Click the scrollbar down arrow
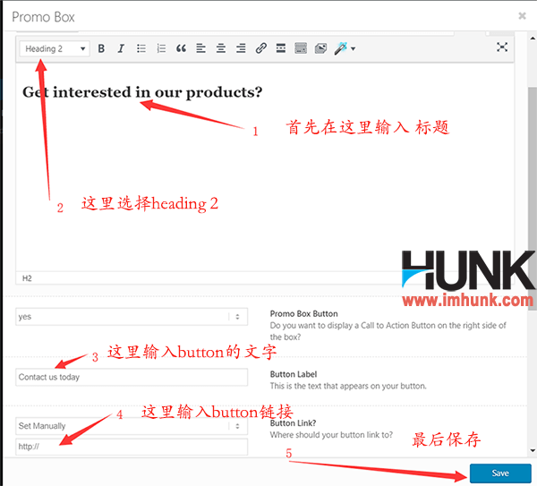The image size is (537, 486). click(533, 451)
